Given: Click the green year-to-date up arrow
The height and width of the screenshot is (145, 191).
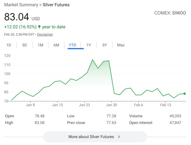Looking at the screenshot, I should pyautogui.click(x=39, y=27).
